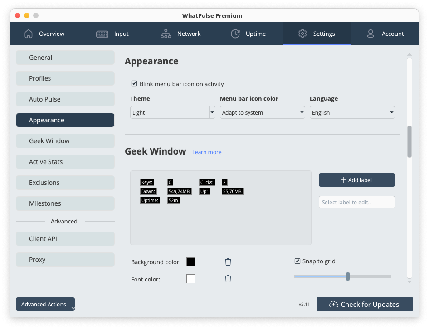Adjust the grid size slider
Viewport: 429px width, 329px height.
(x=347, y=276)
